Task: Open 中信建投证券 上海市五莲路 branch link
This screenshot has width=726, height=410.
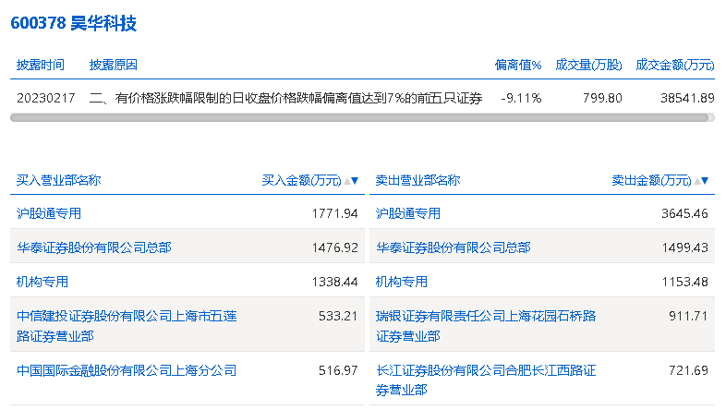Action: (x=127, y=325)
